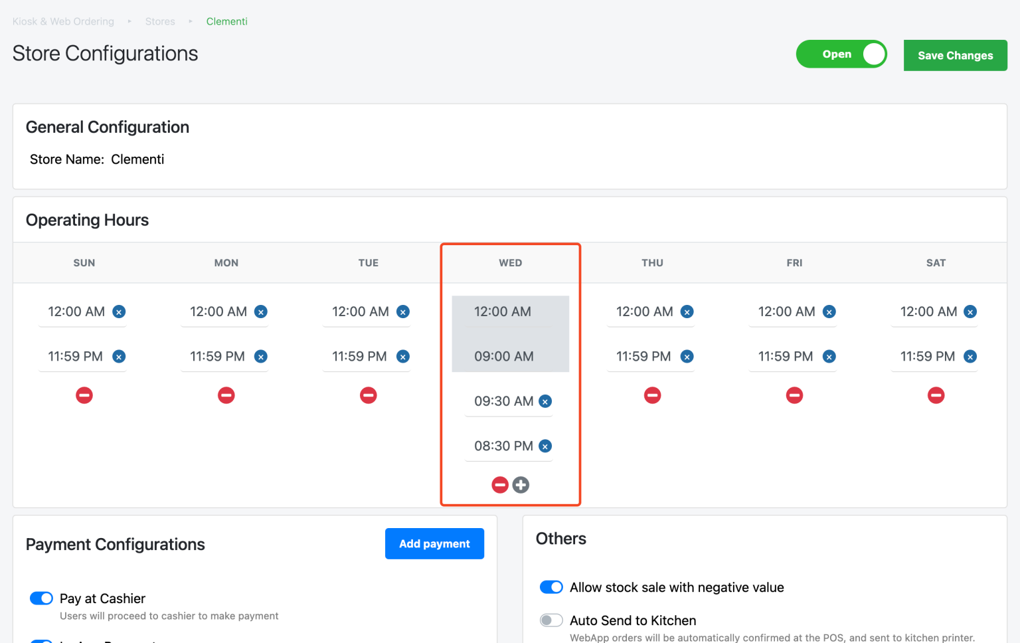This screenshot has height=643, width=1020.
Task: Disable Pay at Cashier
Action: coord(41,598)
